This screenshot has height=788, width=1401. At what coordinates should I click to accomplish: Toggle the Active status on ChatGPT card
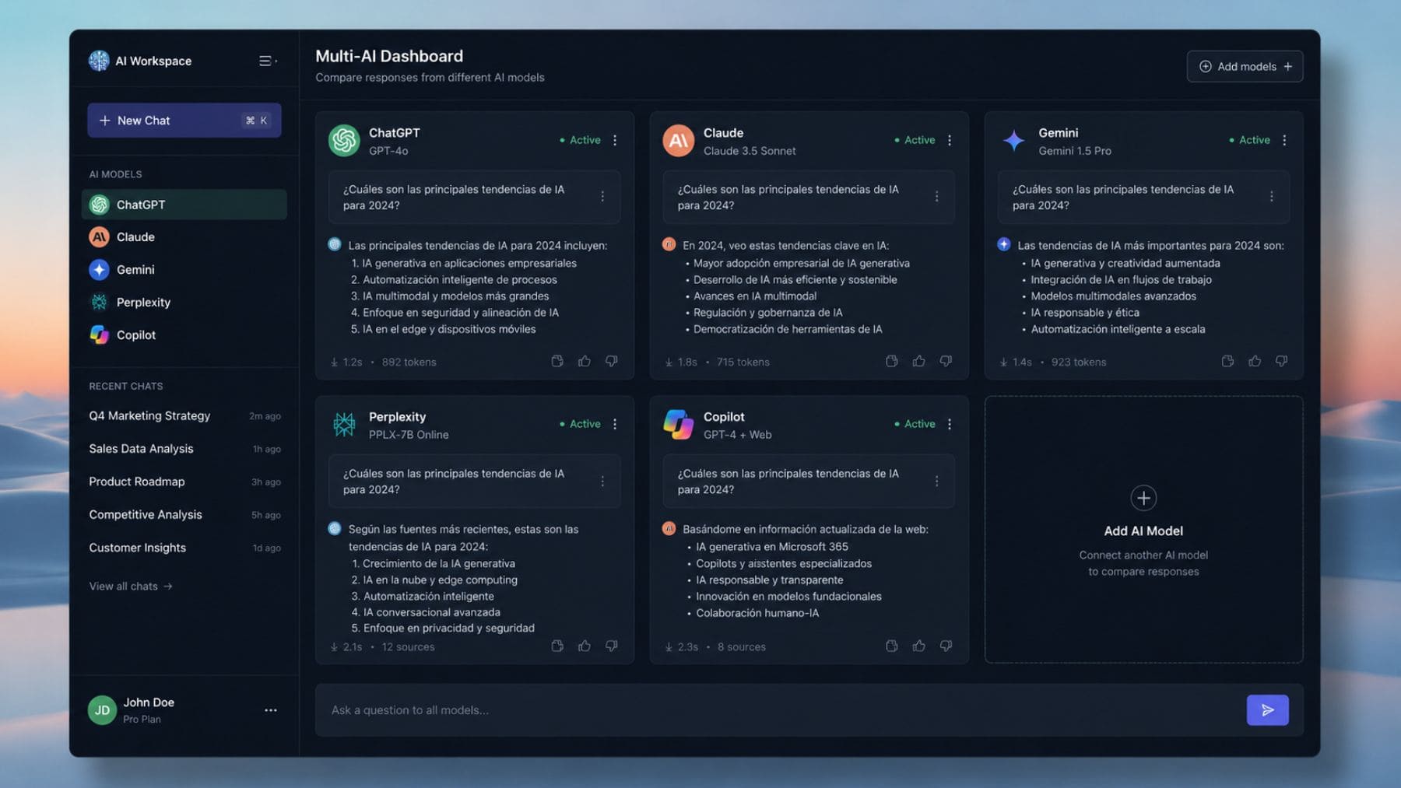[x=581, y=140]
